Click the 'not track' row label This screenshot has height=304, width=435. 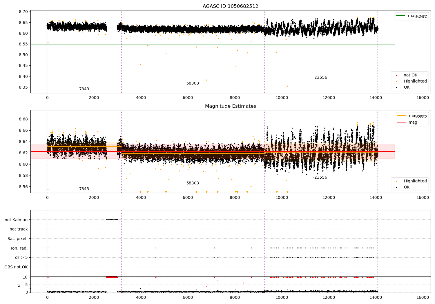(19, 229)
